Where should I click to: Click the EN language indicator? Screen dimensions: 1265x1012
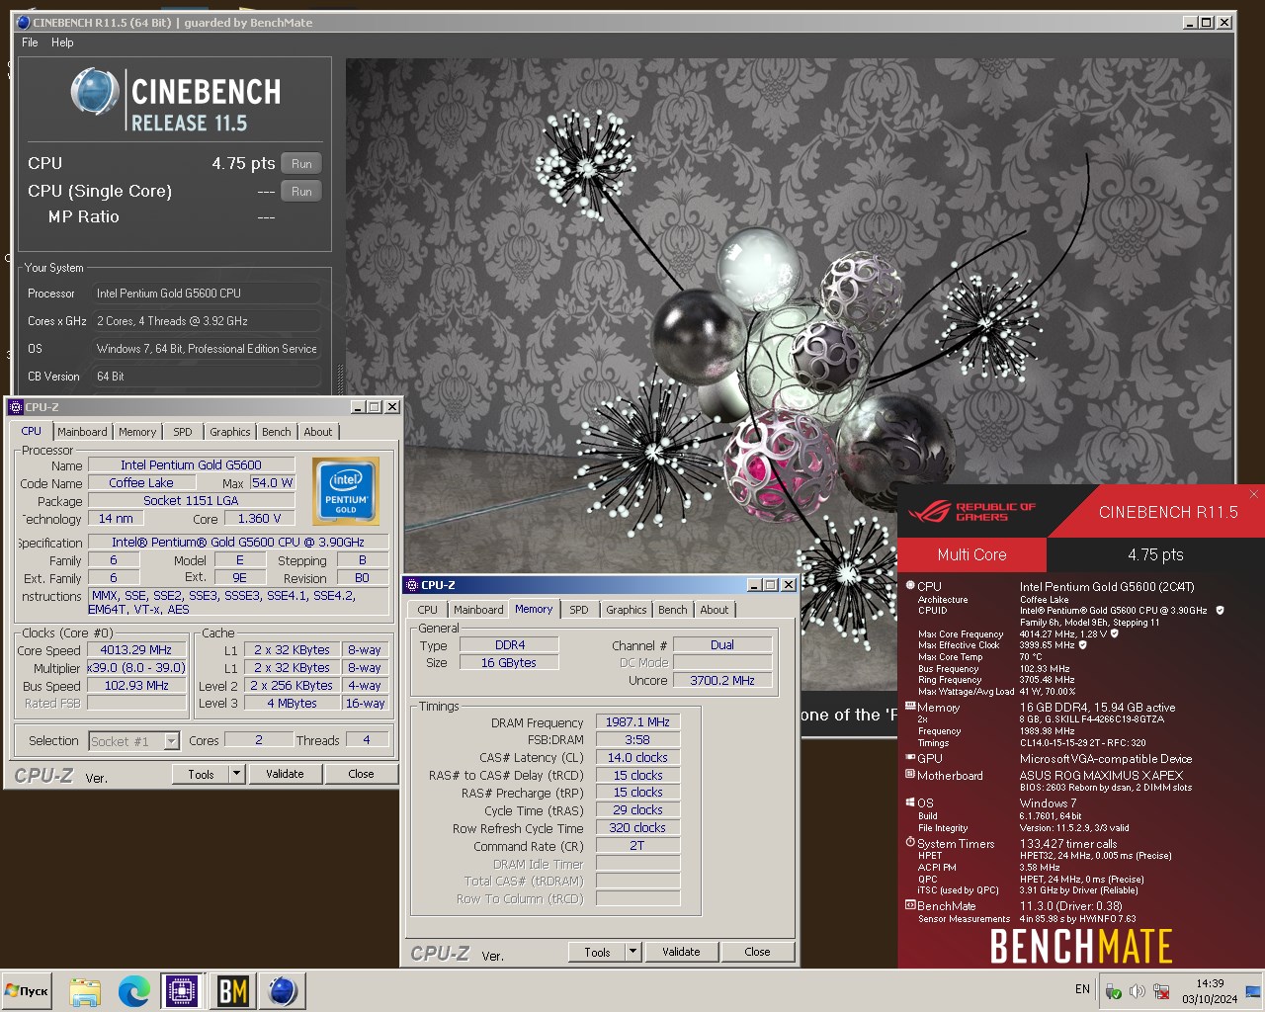pyautogui.click(x=1082, y=989)
